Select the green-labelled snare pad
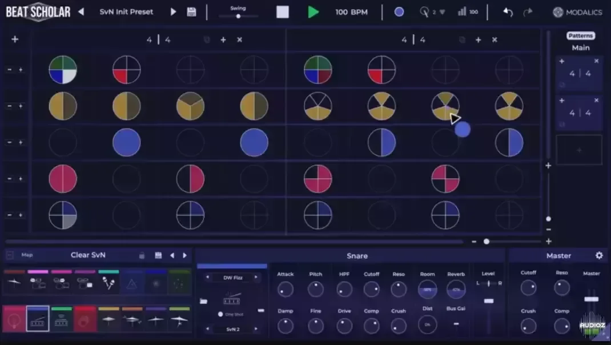The height and width of the screenshot is (345, 611). 62,319
